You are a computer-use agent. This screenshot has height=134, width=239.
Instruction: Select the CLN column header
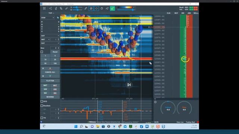pos(168,13)
